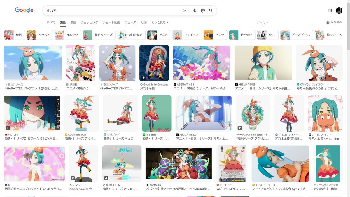Filter by the 貝 木 chip
Image resolution: width=350 pixels, height=197 pixels.
click(x=267, y=35)
